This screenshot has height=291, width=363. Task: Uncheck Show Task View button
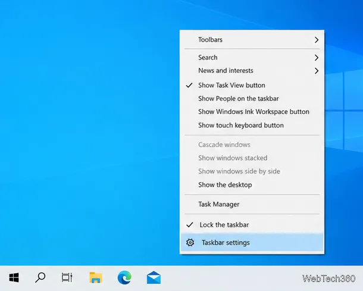(252, 85)
